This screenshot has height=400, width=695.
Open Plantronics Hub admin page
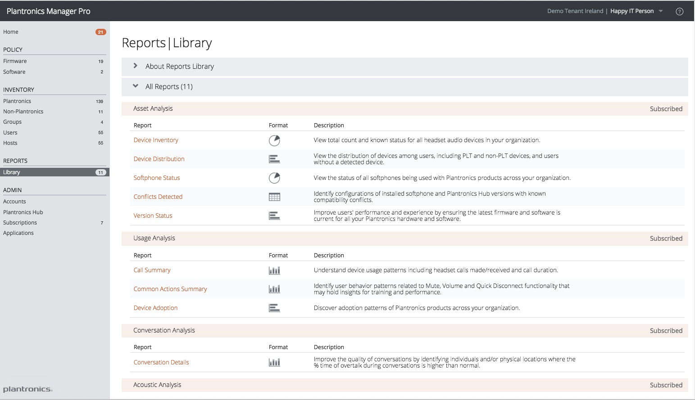coord(23,212)
